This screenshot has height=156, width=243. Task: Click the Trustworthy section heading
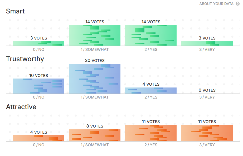(25, 59)
